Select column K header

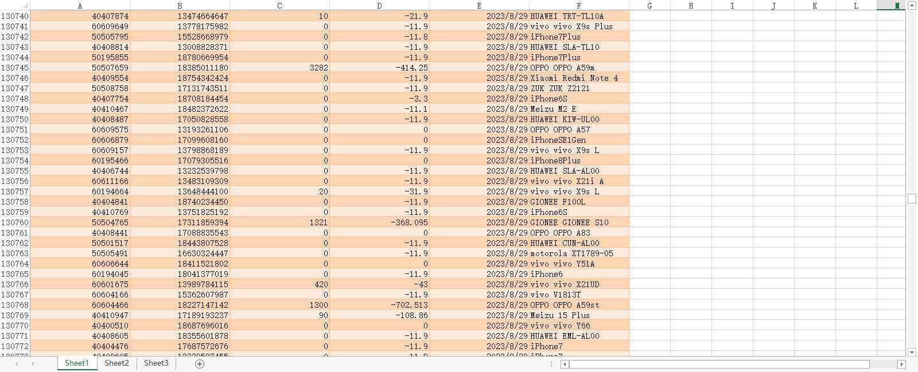pos(815,5)
